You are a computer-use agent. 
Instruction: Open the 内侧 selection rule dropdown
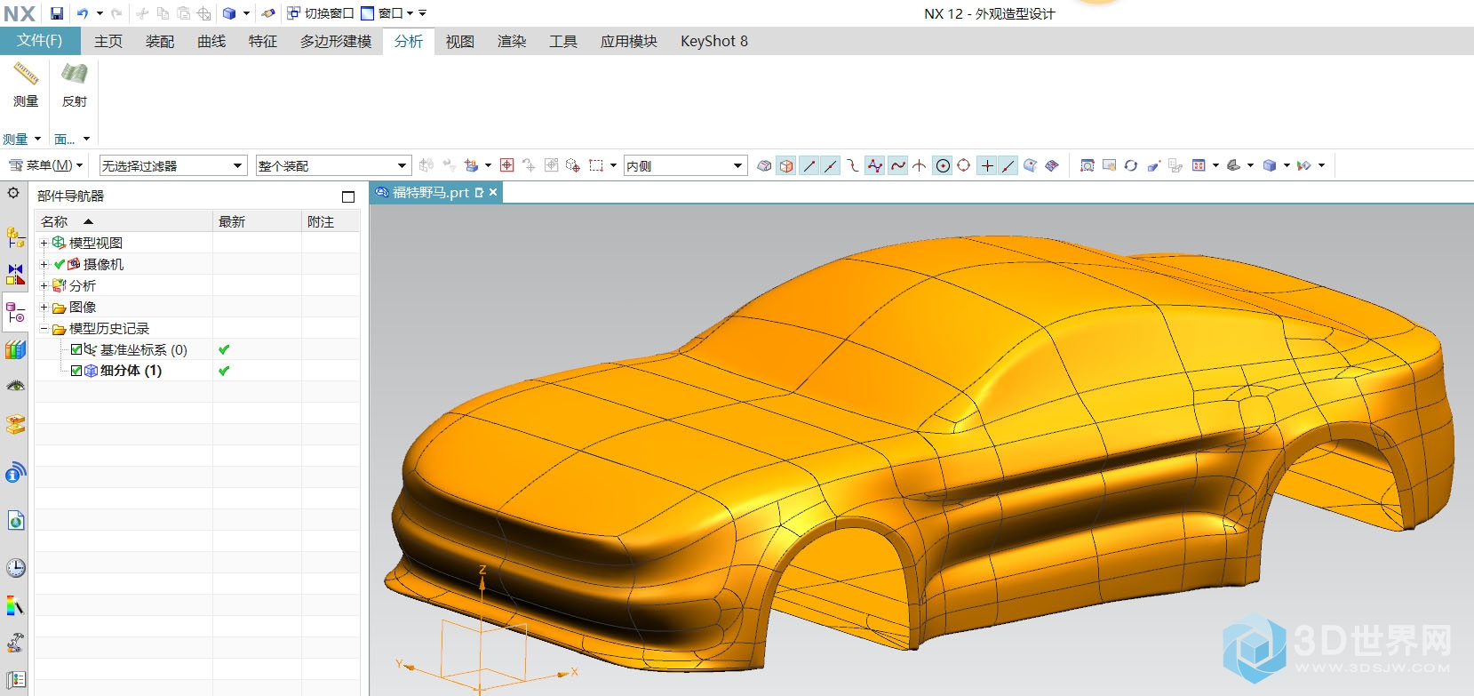point(685,165)
